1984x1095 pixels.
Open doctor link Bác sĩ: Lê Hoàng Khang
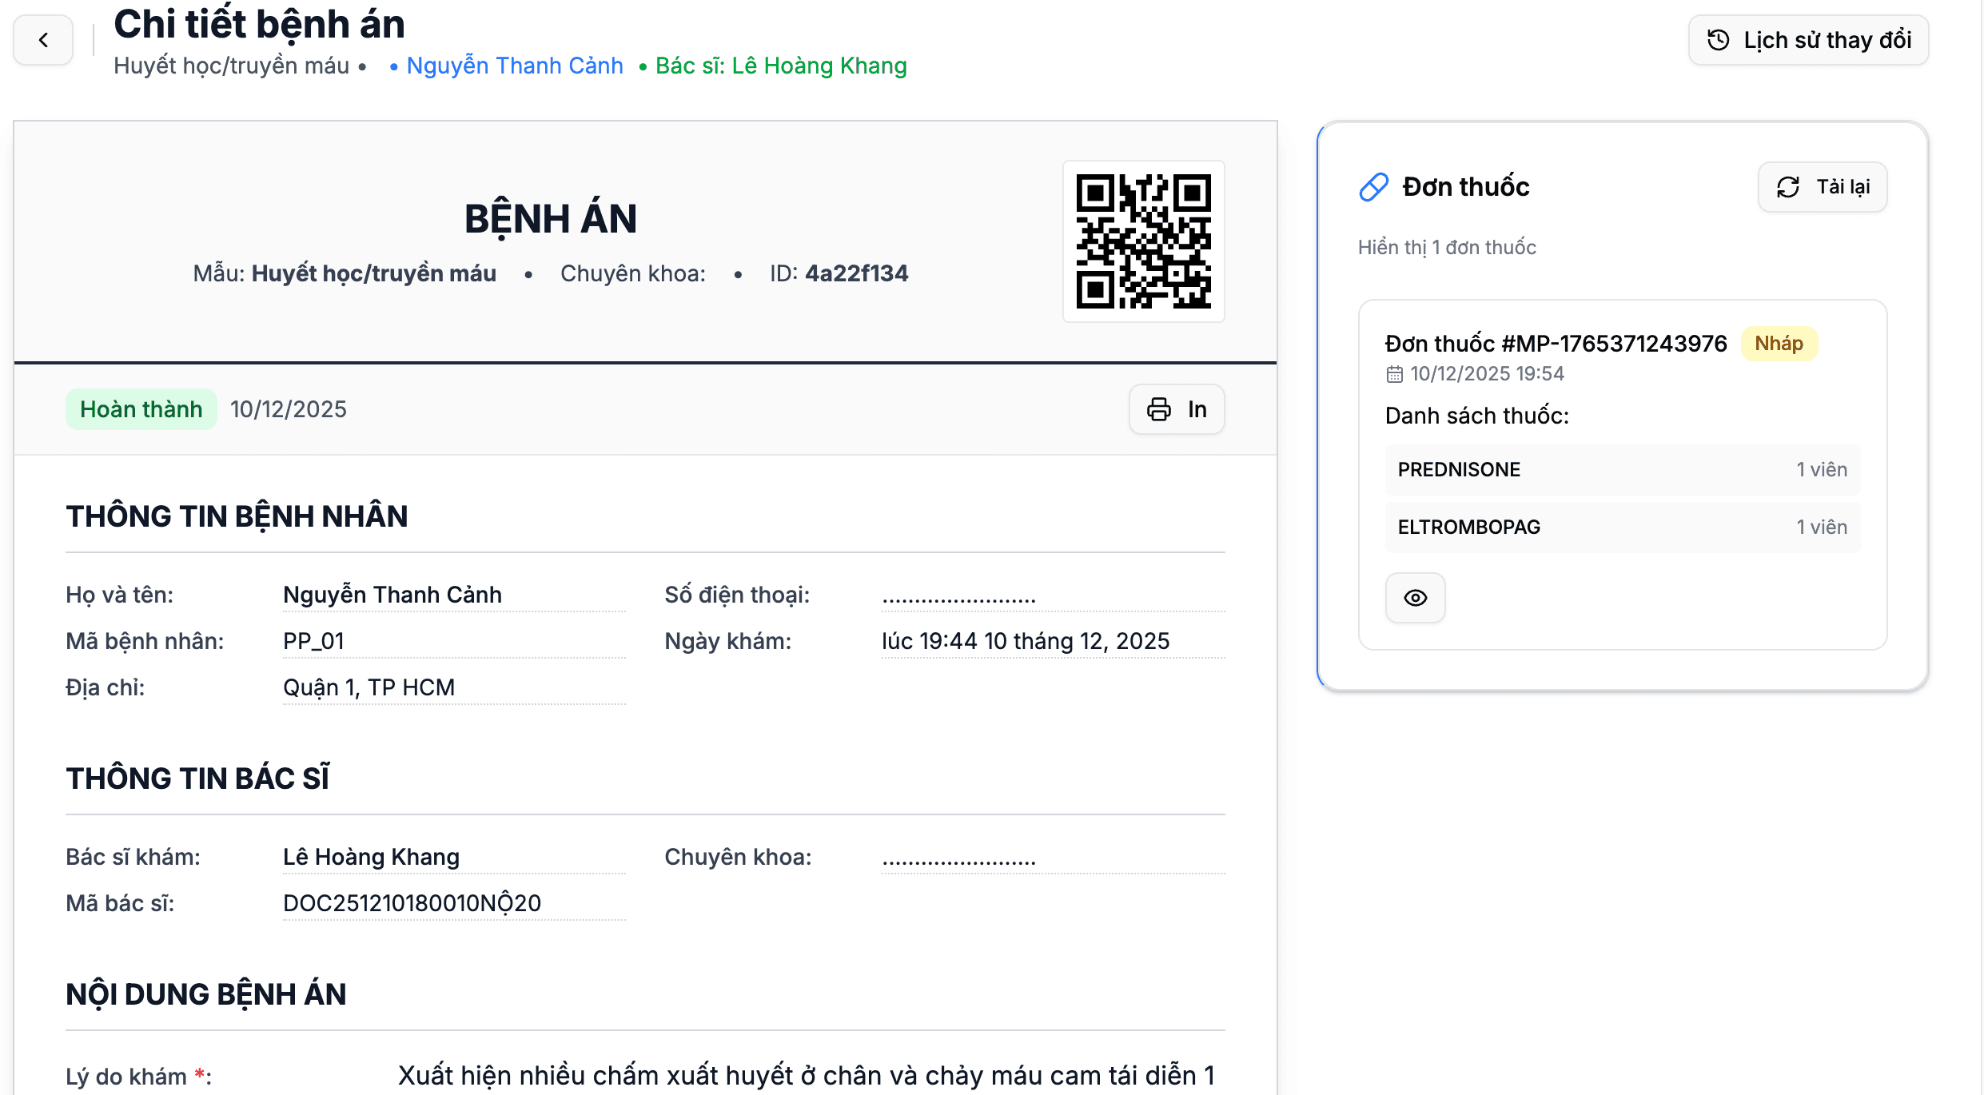pyautogui.click(x=781, y=66)
